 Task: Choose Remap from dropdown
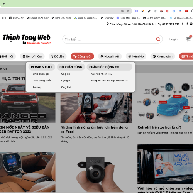coord(37,87)
